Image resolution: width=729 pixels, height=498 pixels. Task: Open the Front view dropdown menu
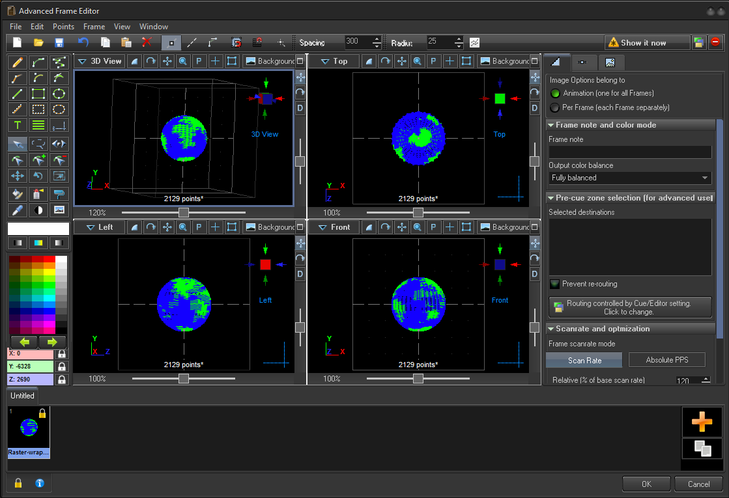335,227
